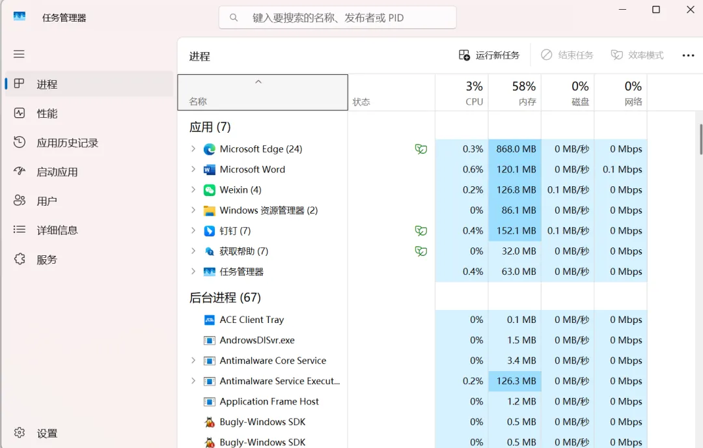Viewport: 703px width, 448px height.
Task: Focus the process search input field
Action: pos(338,18)
